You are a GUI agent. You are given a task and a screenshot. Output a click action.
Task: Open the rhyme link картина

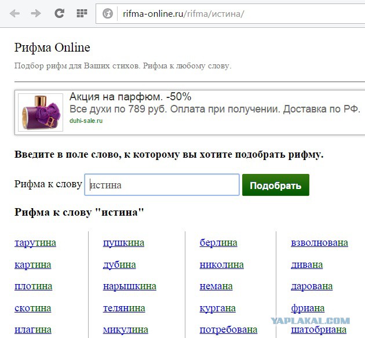click(x=32, y=265)
